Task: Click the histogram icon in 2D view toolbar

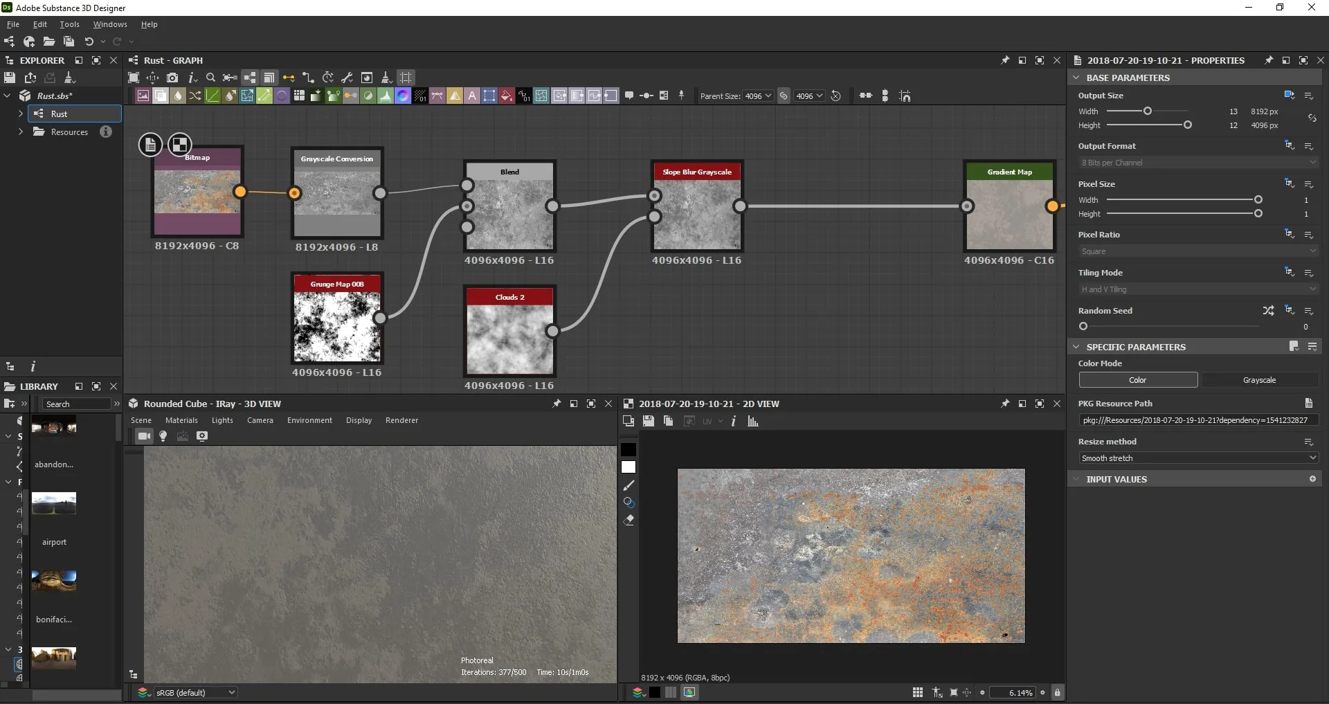Action: [x=753, y=421]
